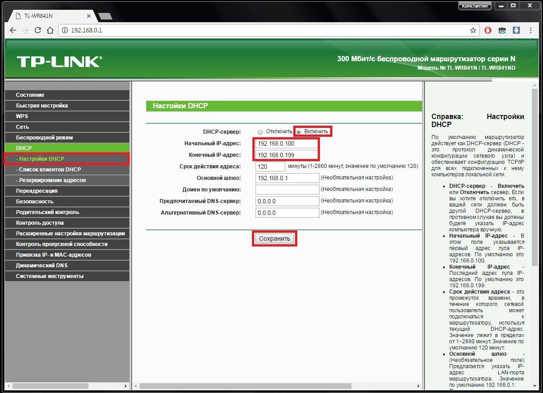Click the browser back arrow
The height and width of the screenshot is (393, 543).
(13, 30)
